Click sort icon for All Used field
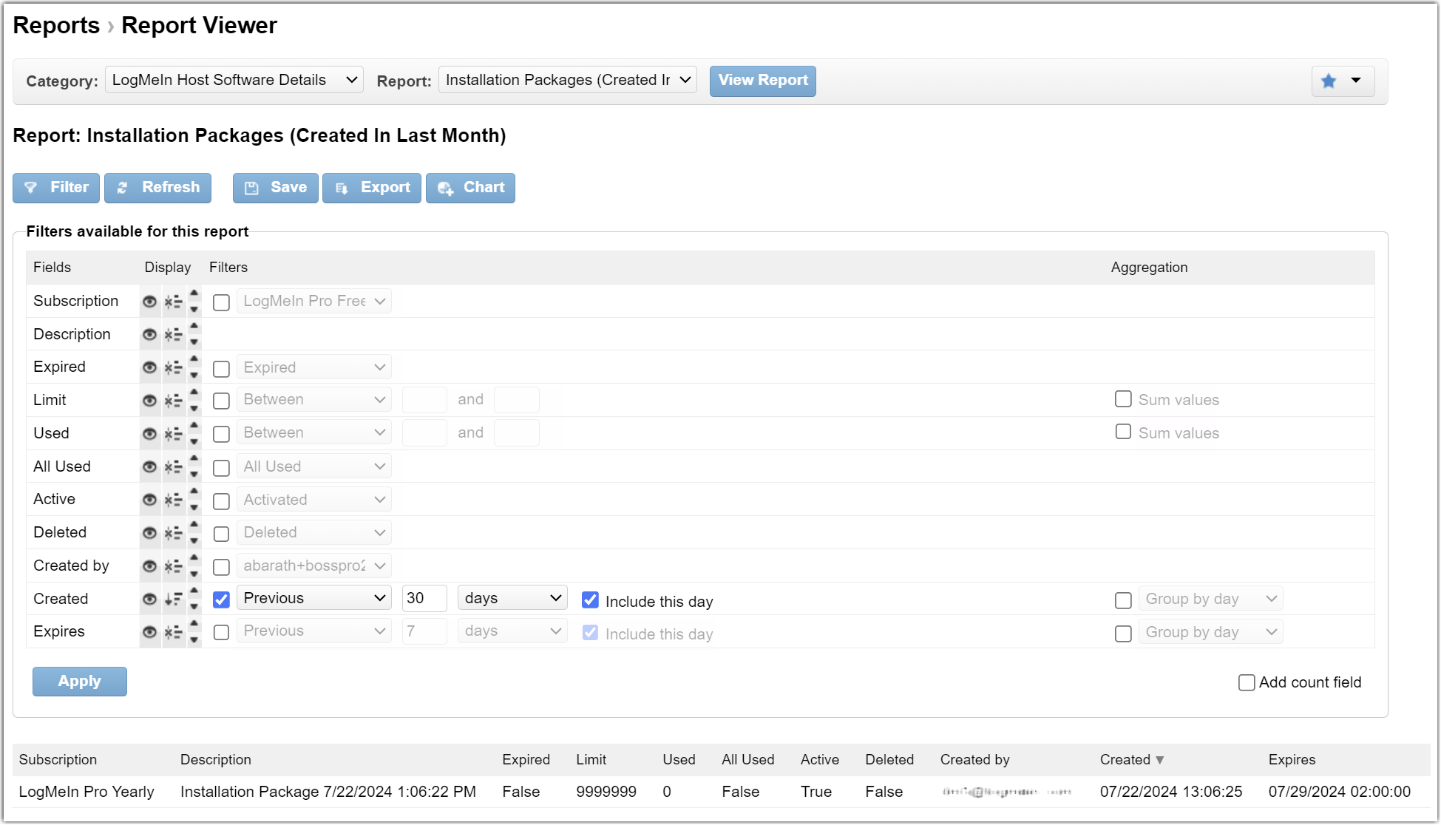 tap(173, 467)
